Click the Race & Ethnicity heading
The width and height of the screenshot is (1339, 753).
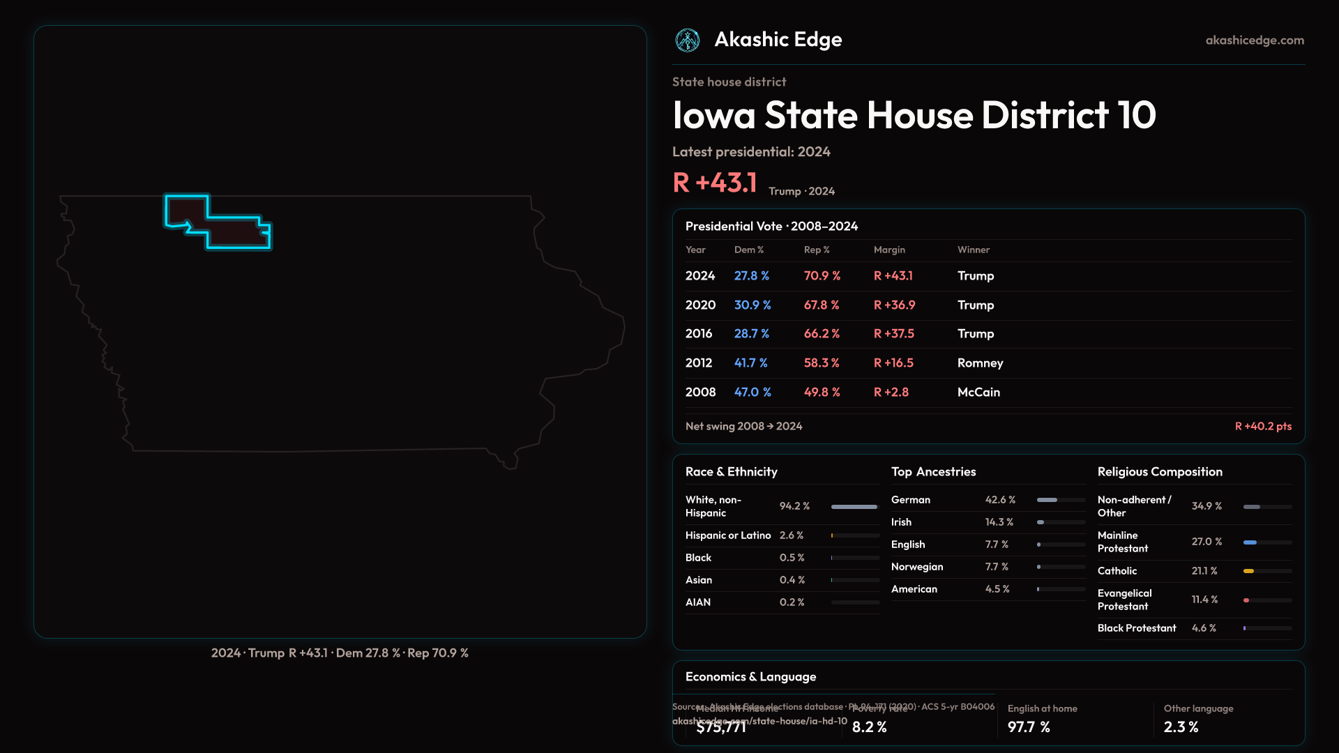click(x=731, y=472)
